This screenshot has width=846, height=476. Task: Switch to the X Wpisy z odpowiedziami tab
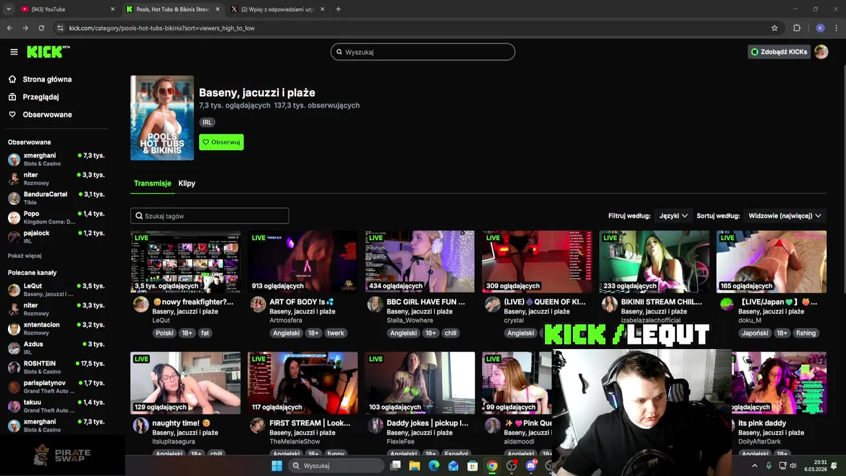276,9
